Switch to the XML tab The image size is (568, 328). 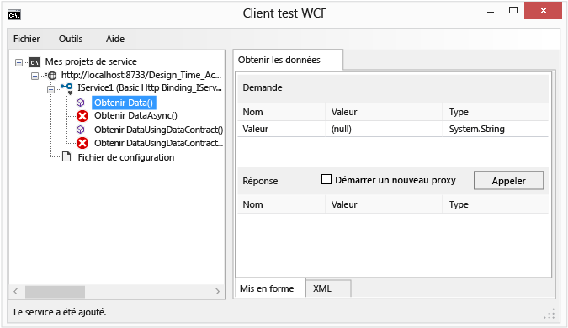(x=328, y=288)
